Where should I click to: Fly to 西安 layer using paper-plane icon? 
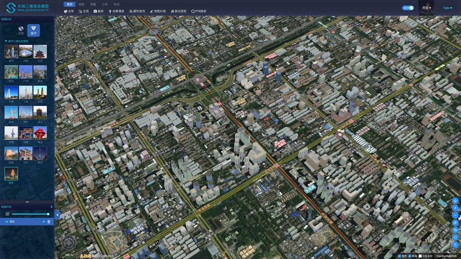[x=44, y=222]
